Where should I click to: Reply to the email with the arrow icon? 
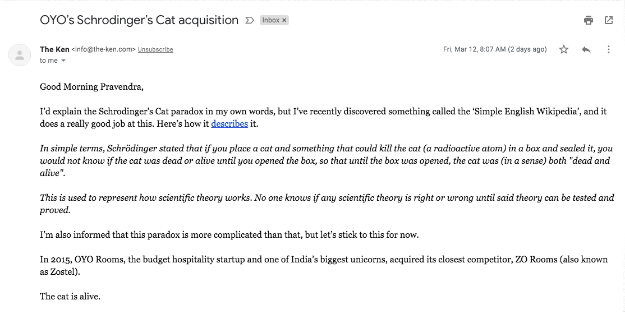pos(586,49)
